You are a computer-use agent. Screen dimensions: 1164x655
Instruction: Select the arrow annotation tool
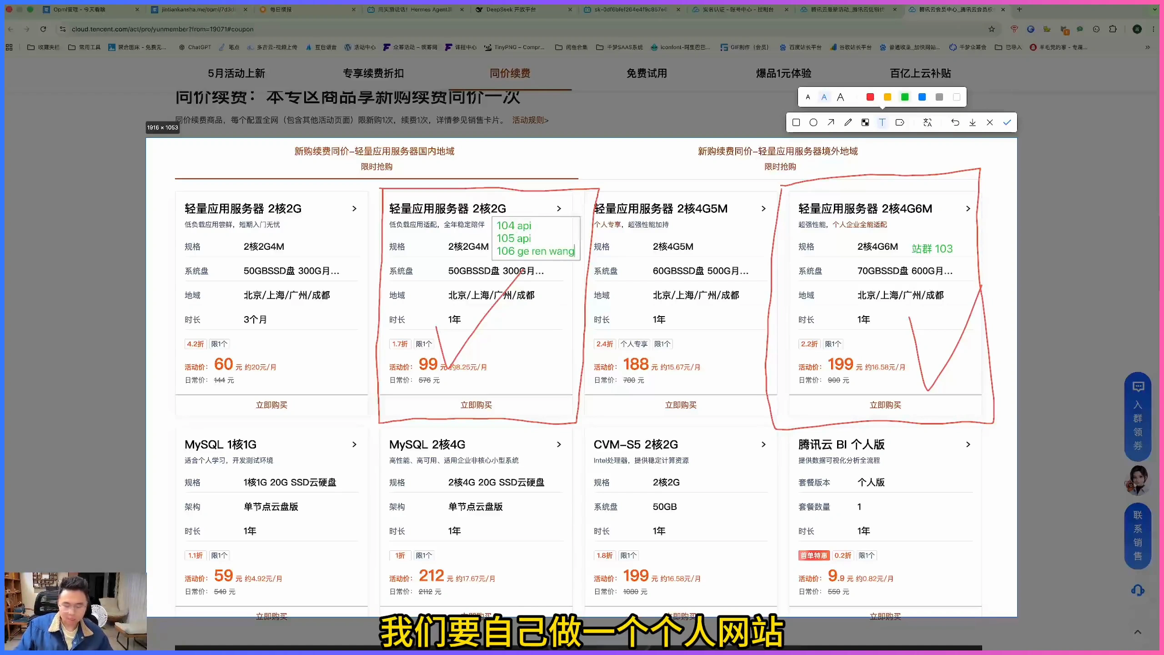tap(831, 122)
